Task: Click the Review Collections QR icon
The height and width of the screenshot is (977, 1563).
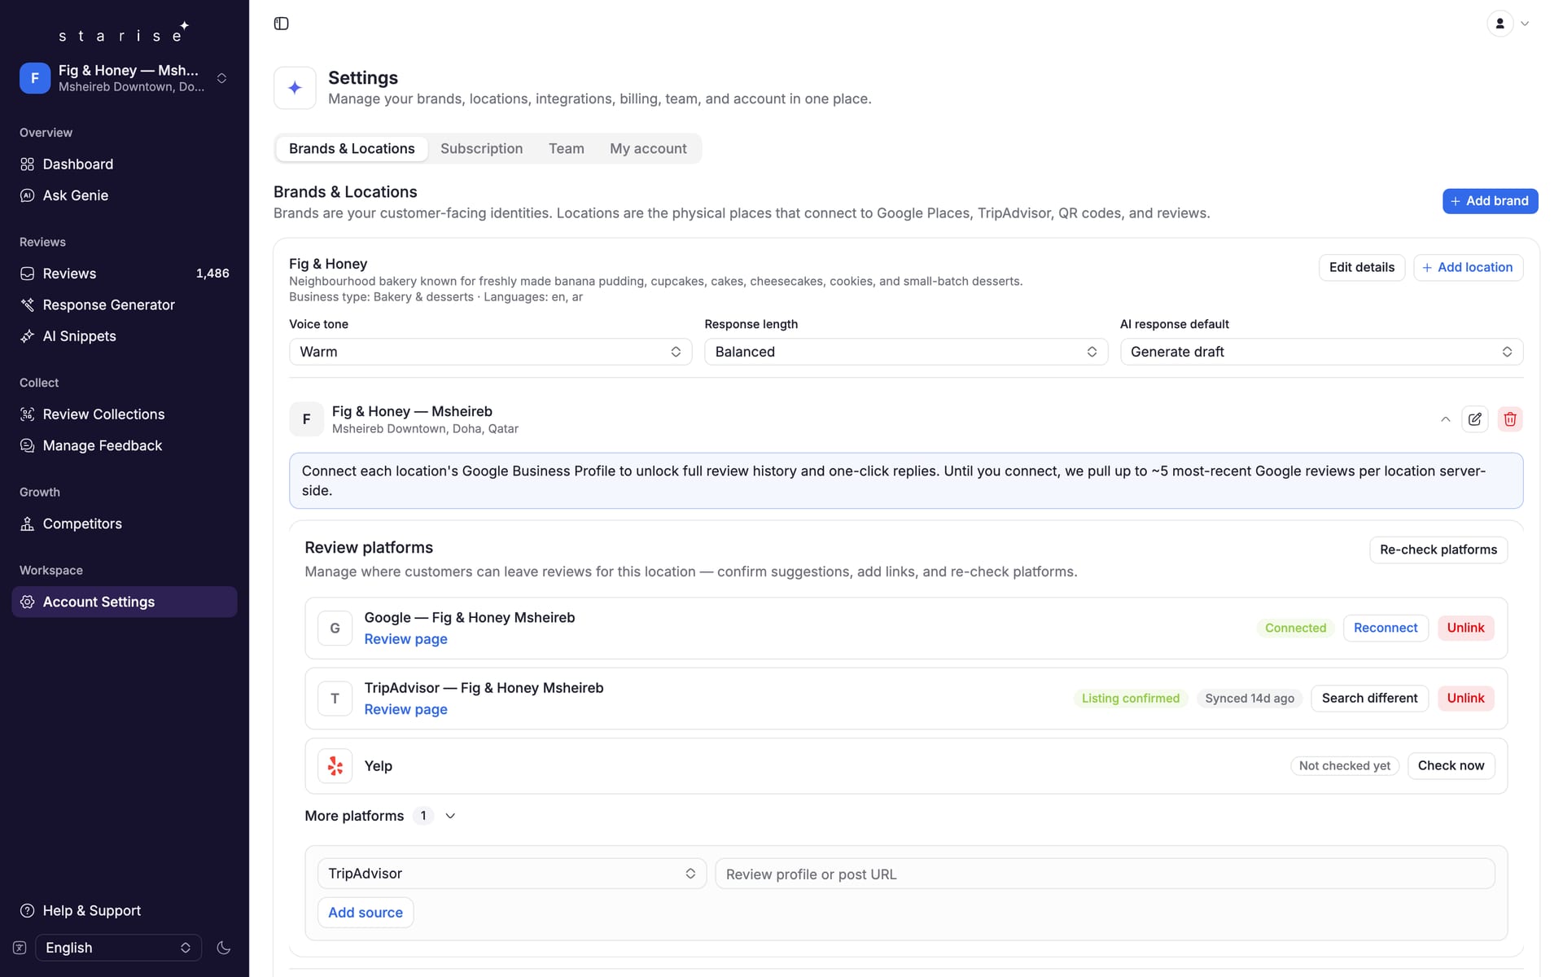Action: [28, 414]
